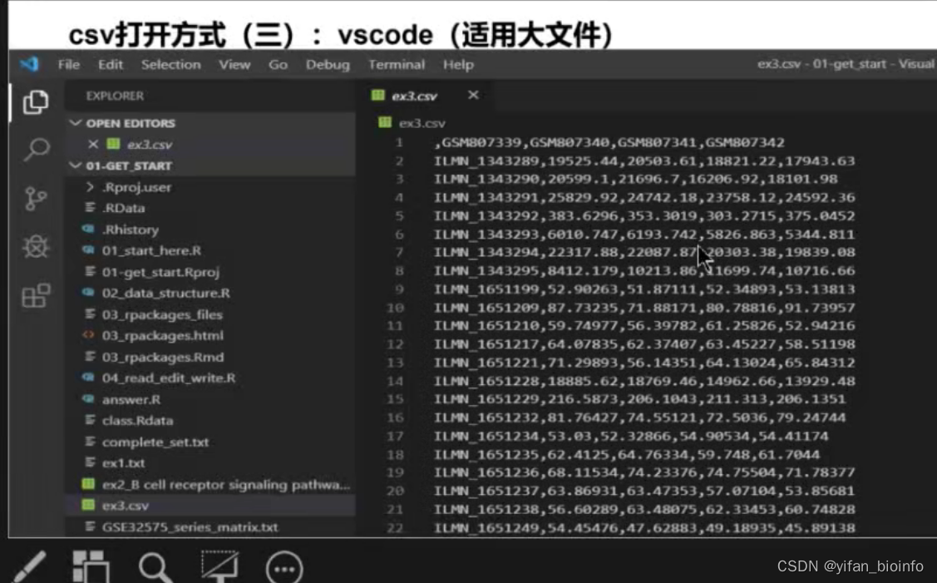Image resolution: width=937 pixels, height=583 pixels.
Task: Click editor line starting ILMN_1651228
Action: pos(644,381)
